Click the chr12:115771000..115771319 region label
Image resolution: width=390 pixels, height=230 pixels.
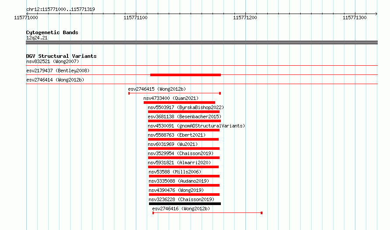(60, 9)
